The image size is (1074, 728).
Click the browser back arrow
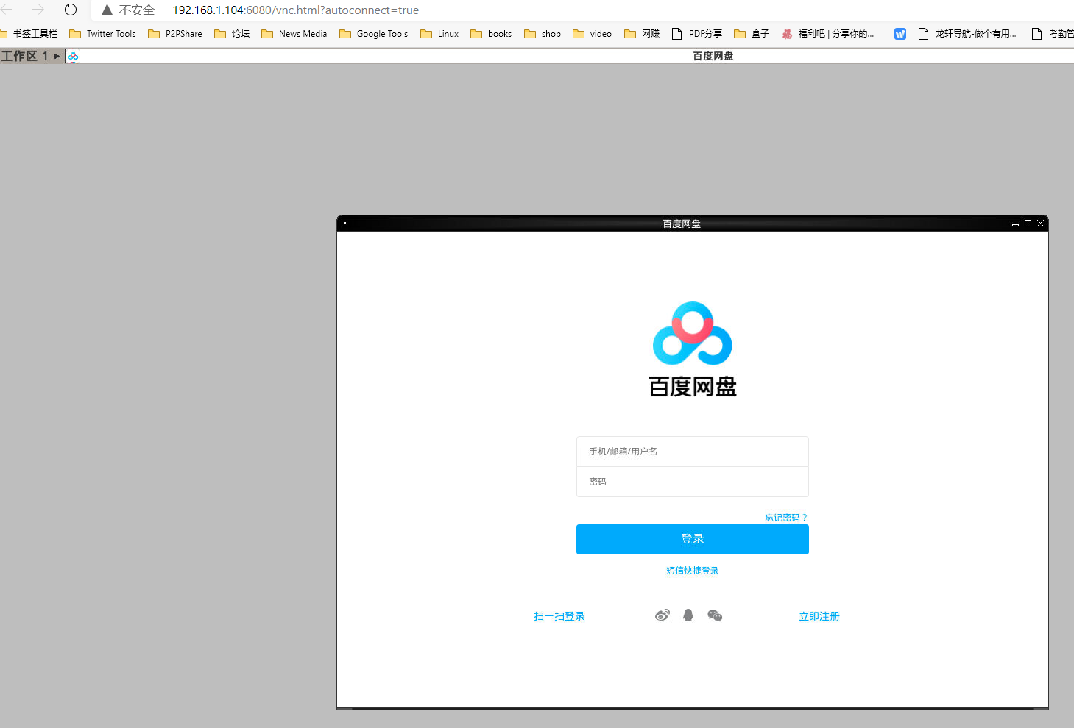[x=7, y=10]
